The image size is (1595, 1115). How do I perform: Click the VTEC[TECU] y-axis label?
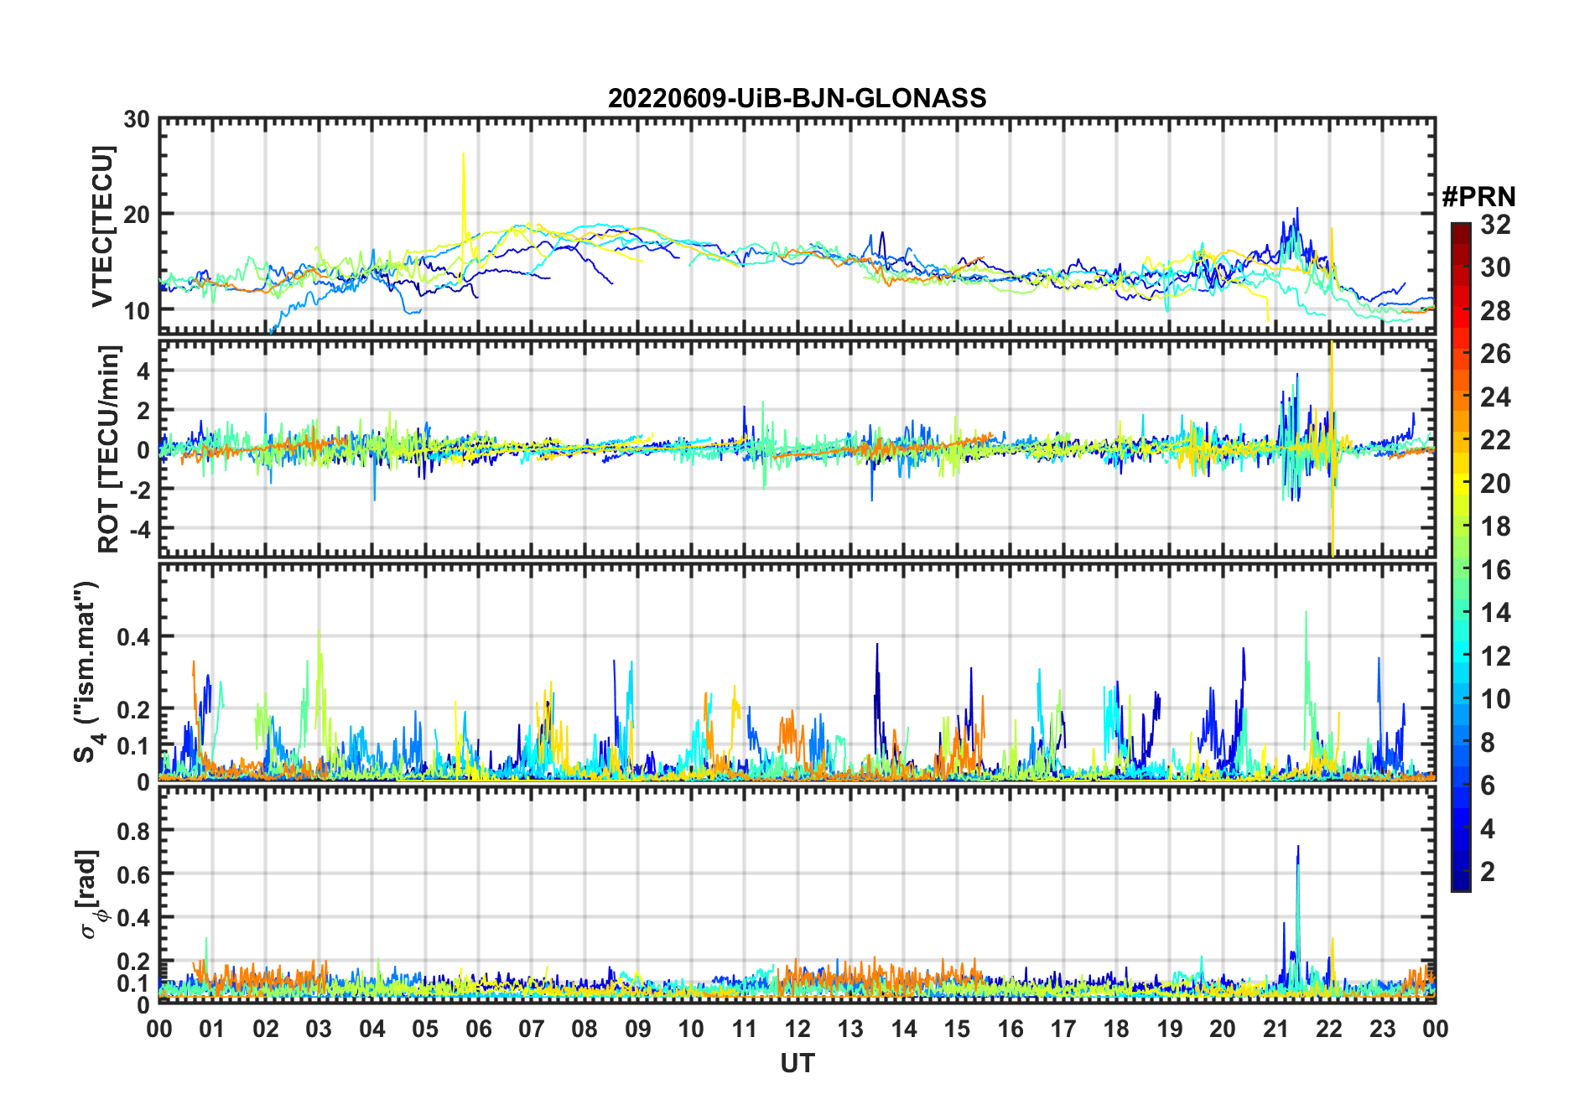pos(102,226)
